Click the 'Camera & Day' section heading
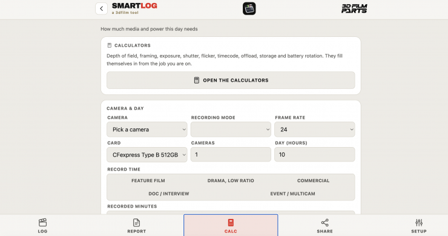Image resolution: width=448 pixels, height=236 pixels. (x=125, y=108)
